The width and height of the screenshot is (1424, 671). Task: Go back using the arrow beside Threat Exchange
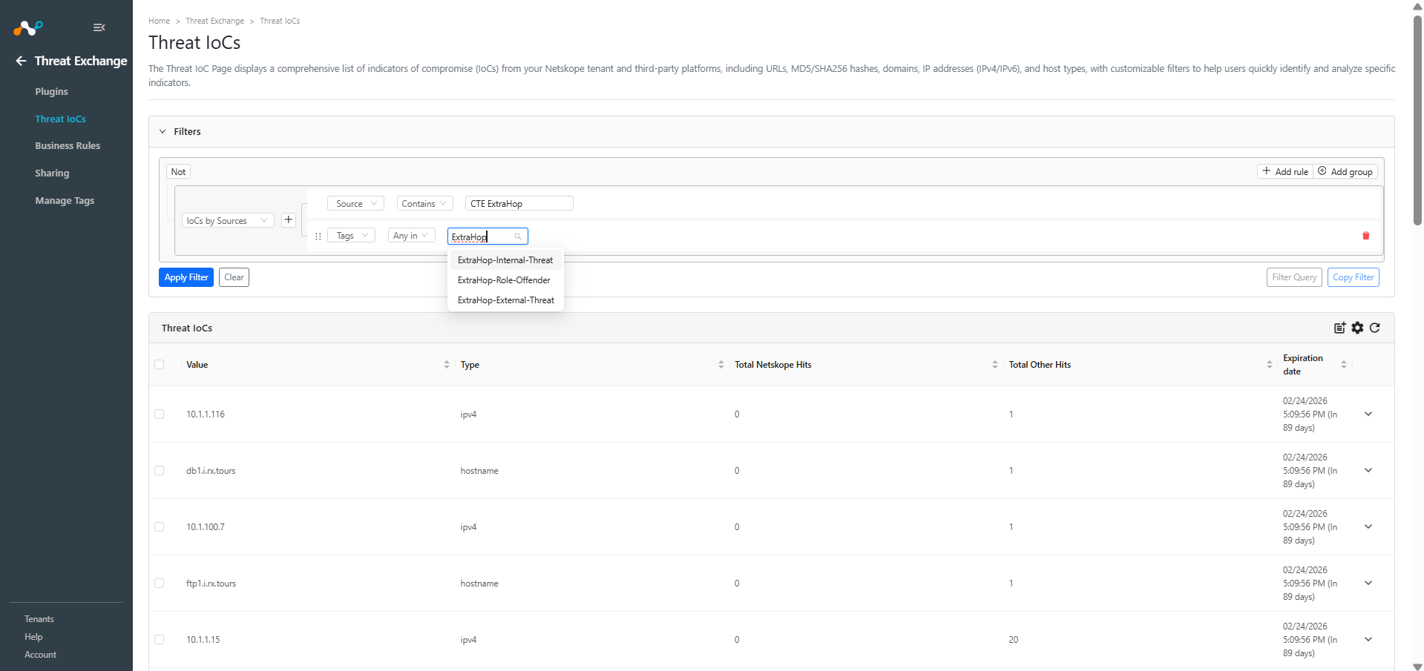pos(21,61)
